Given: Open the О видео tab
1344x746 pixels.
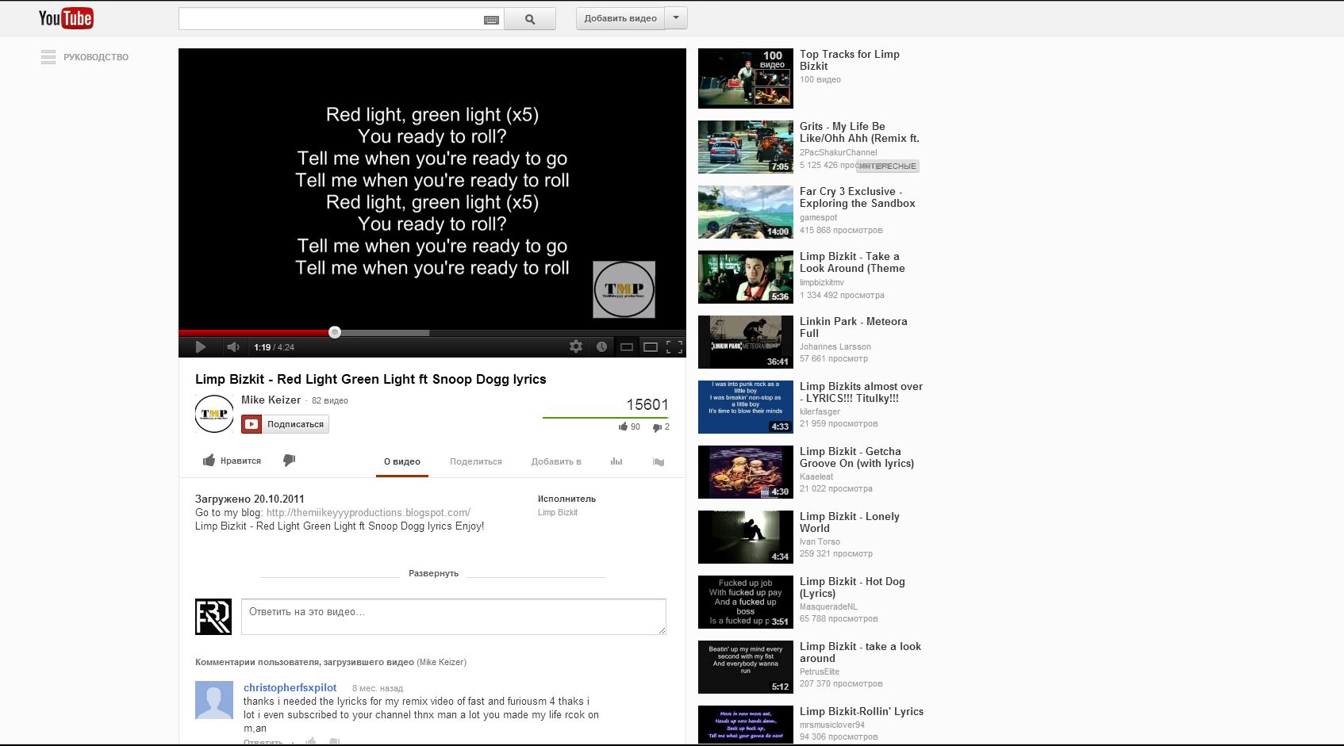Looking at the screenshot, I should click(402, 461).
